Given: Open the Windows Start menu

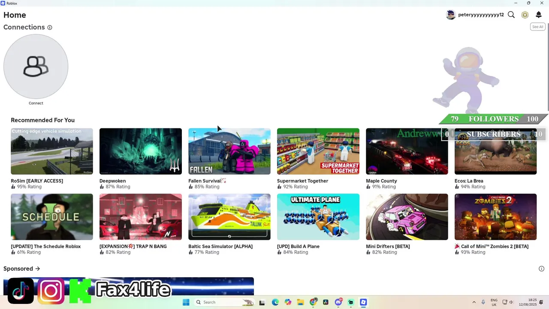Looking at the screenshot, I should coord(186,302).
